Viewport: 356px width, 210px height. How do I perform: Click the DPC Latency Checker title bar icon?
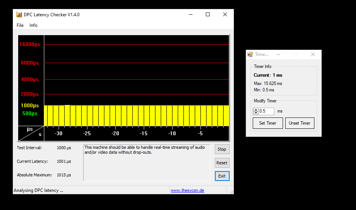(x=19, y=15)
